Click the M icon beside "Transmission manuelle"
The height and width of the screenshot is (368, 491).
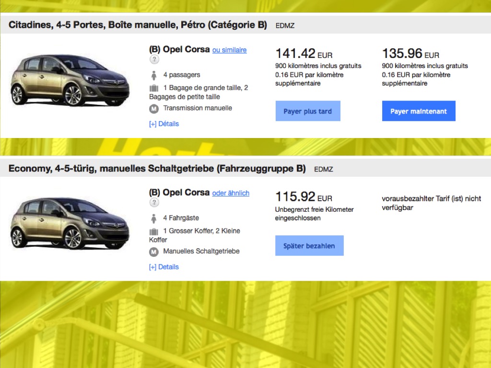pos(154,108)
